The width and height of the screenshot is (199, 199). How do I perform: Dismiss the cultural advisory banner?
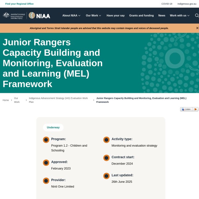click(197, 28)
